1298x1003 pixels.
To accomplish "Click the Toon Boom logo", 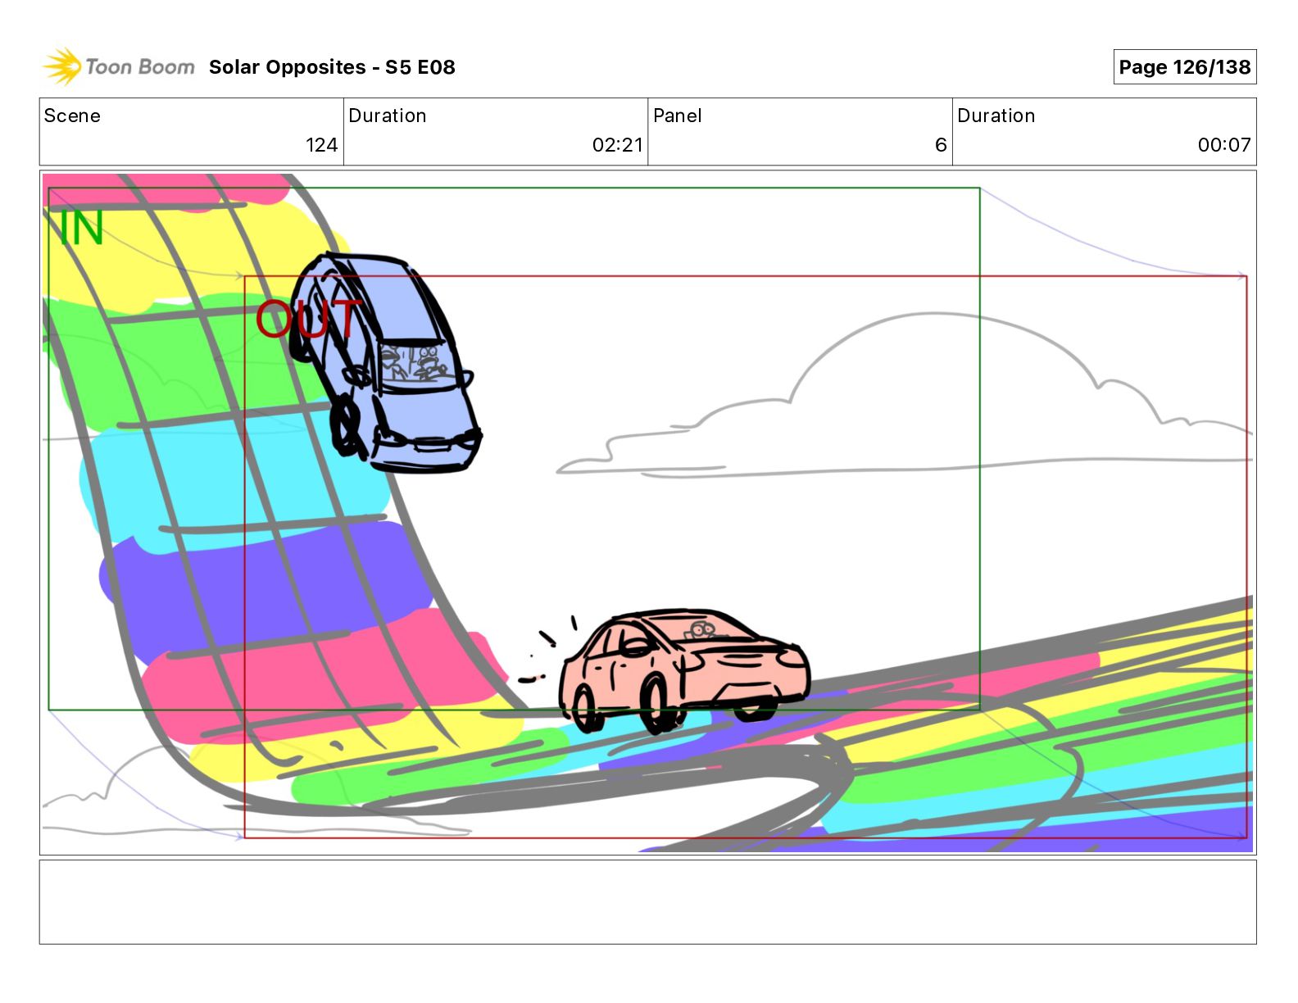I will 119,66.
